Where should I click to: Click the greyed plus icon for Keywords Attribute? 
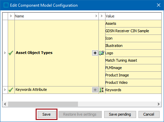95,90
